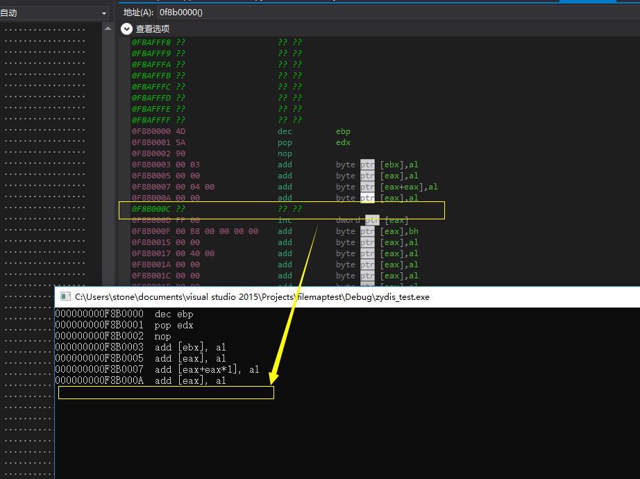This screenshot has width=640, height=479.
Task: Select line 0F8B0005 add byte ptr [eax],al
Action: pyautogui.click(x=275, y=176)
